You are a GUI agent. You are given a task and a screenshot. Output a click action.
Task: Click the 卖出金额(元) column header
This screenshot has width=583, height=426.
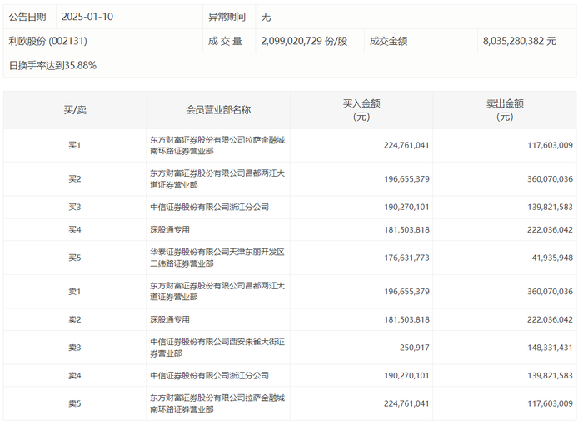(505, 110)
